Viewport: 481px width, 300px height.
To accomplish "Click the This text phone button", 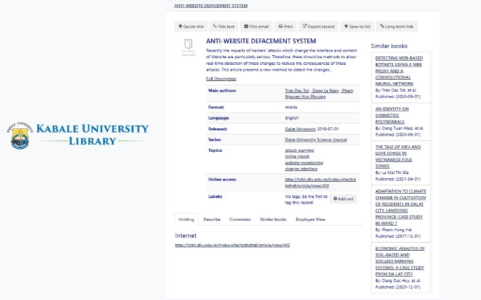I will (x=224, y=26).
